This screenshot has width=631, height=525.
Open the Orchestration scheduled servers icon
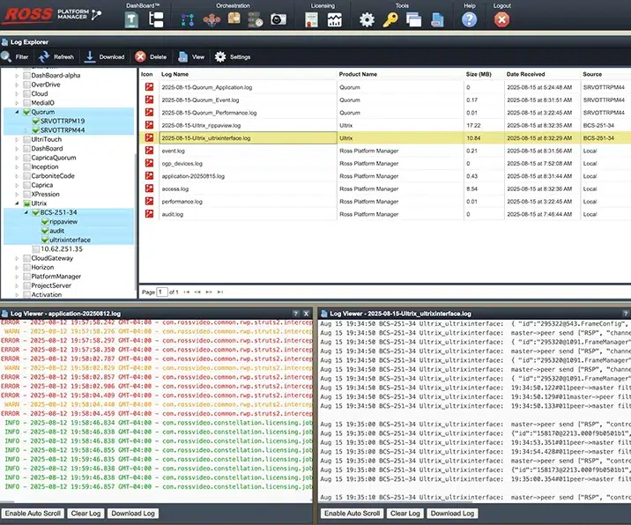coord(256,19)
